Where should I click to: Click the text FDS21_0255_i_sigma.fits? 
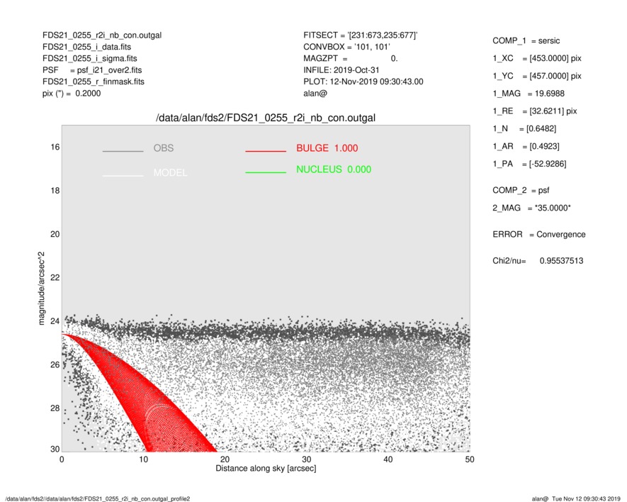(89, 58)
